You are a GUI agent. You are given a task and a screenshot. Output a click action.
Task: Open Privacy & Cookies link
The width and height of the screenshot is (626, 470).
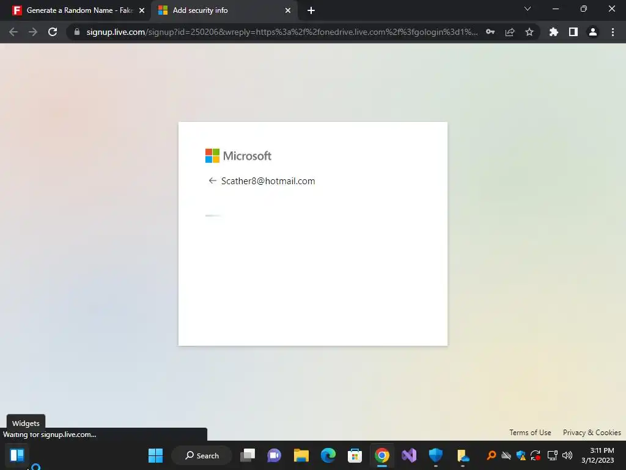point(592,433)
